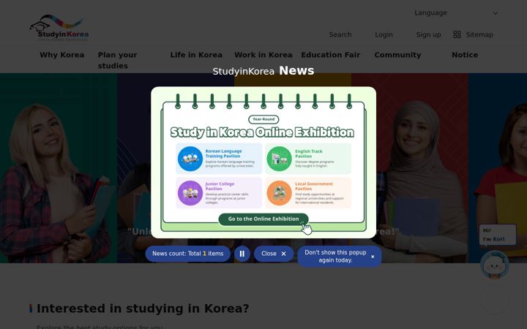Click the Junior College Pavilion icon
The width and height of the screenshot is (527, 329).
click(x=190, y=193)
